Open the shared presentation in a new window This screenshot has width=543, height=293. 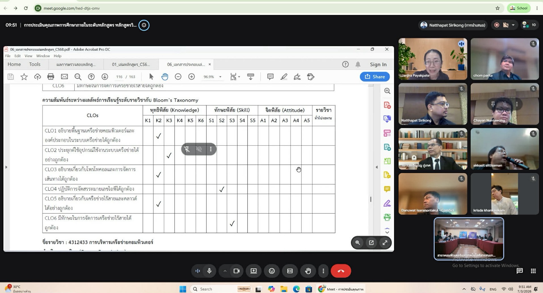371,243
